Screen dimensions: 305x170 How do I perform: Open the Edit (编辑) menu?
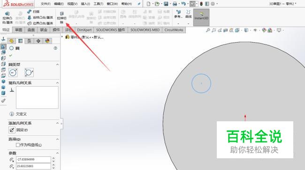59,4
